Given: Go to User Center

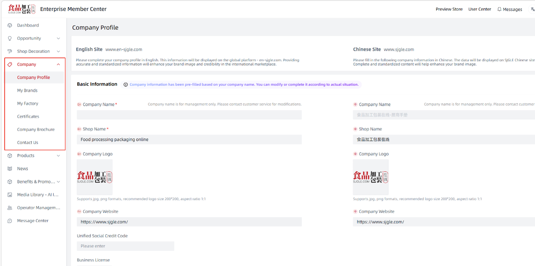Looking at the screenshot, I should 480,9.
